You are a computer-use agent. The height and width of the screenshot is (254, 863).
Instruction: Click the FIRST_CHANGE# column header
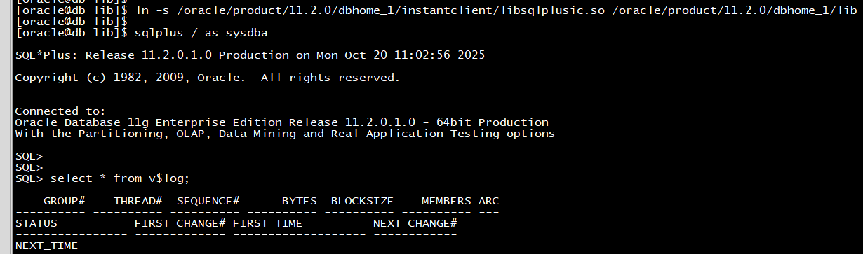pos(180,223)
